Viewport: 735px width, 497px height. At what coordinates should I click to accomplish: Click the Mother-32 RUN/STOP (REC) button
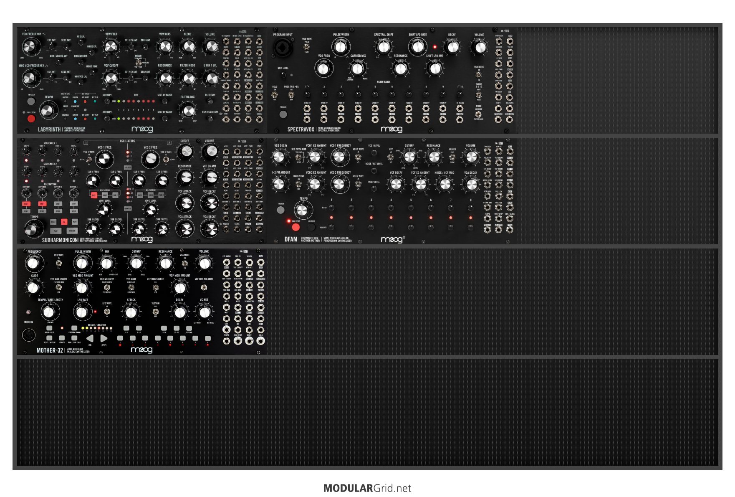tap(74, 338)
